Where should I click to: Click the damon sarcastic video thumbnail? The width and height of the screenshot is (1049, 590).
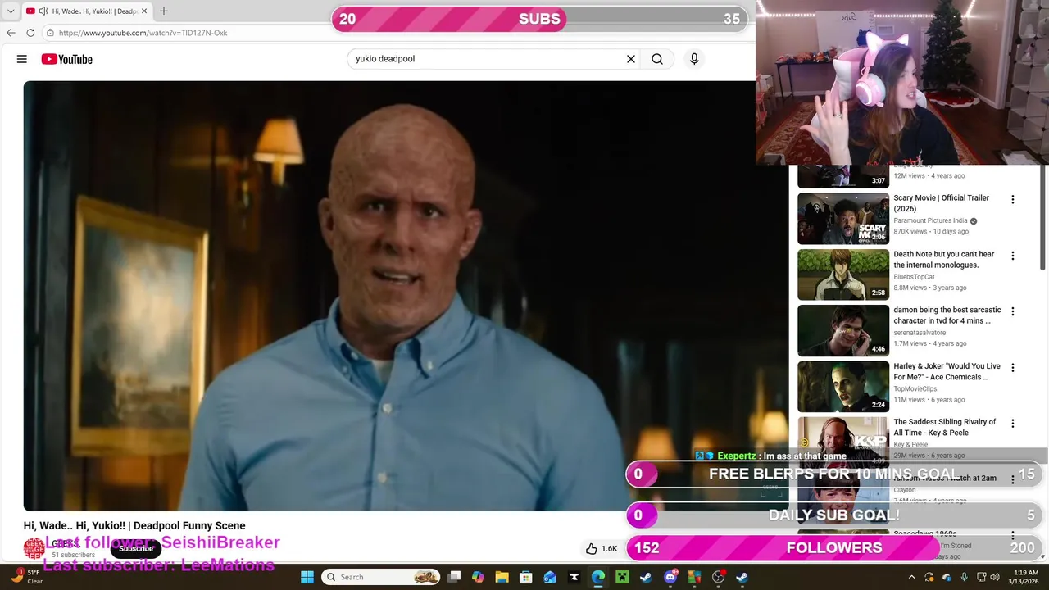pyautogui.click(x=843, y=330)
